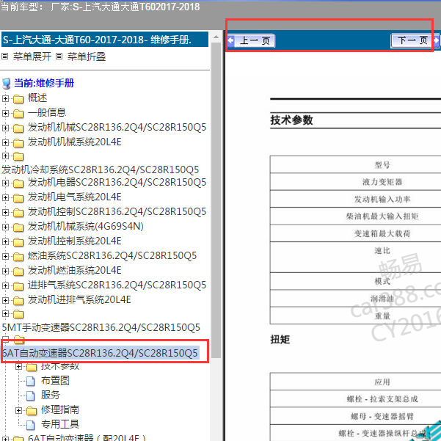This screenshot has height=441, width=441.
Task: Expand 发动机电器SC28R136.2Q4 node
Action: [5, 183]
